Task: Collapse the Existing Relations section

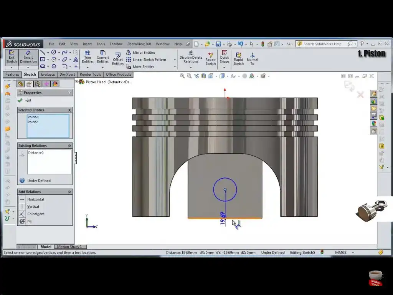Action: pyautogui.click(x=69, y=146)
